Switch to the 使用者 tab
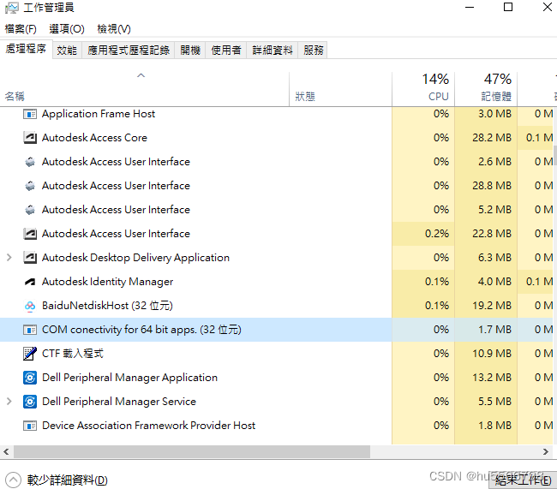 pyautogui.click(x=226, y=50)
